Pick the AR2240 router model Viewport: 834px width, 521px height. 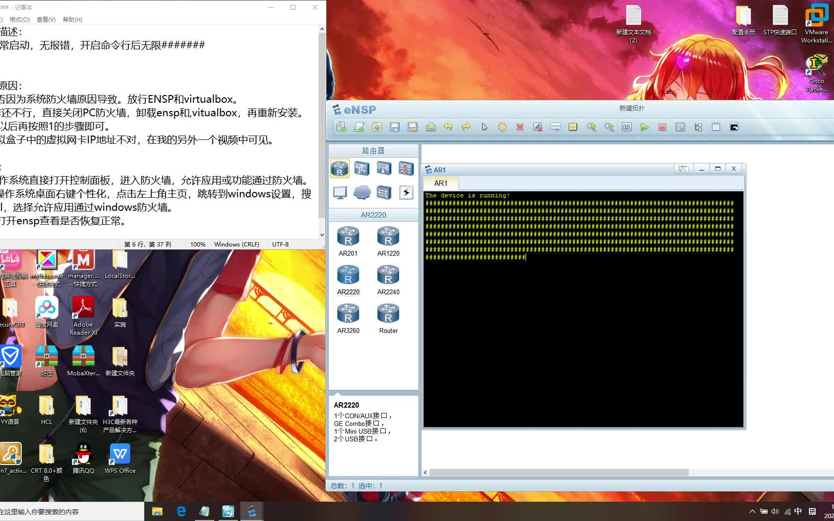(388, 280)
